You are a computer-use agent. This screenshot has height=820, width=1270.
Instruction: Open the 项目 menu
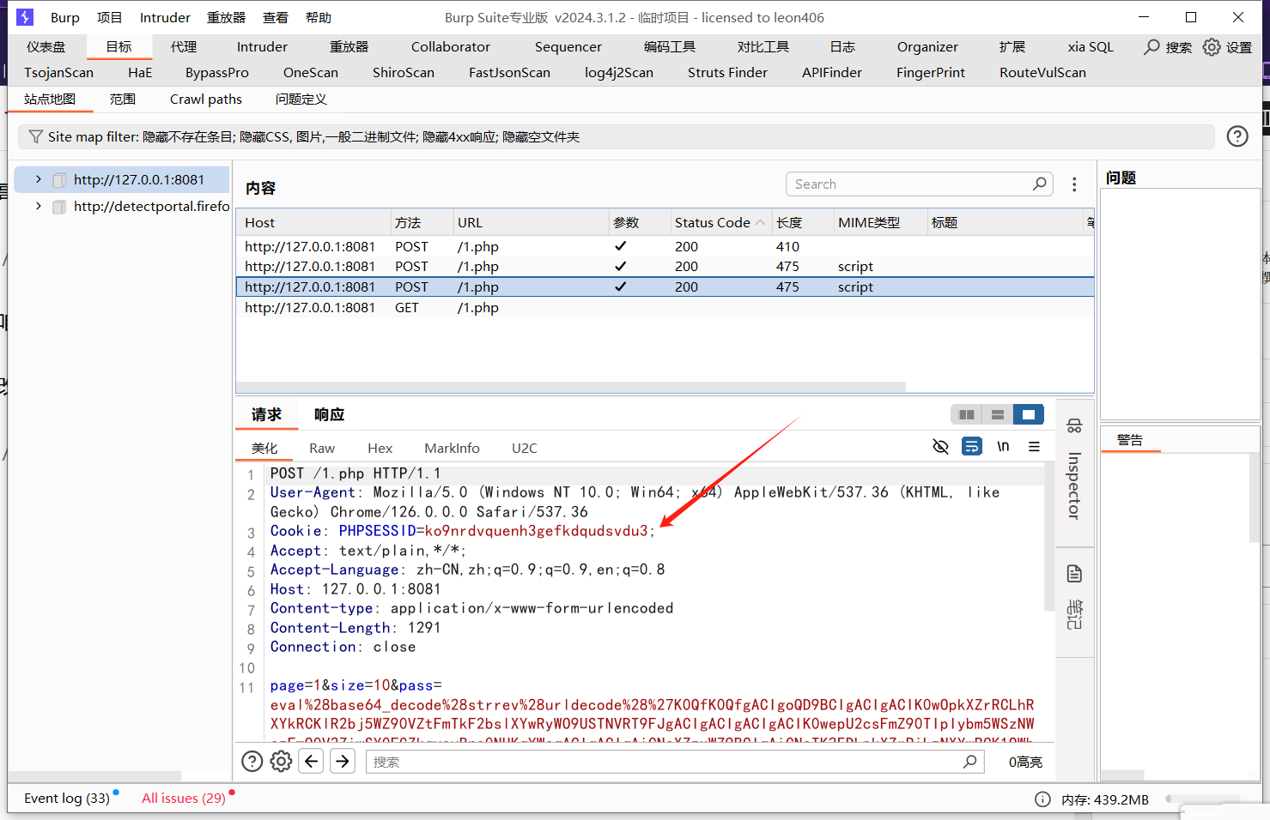(x=109, y=17)
